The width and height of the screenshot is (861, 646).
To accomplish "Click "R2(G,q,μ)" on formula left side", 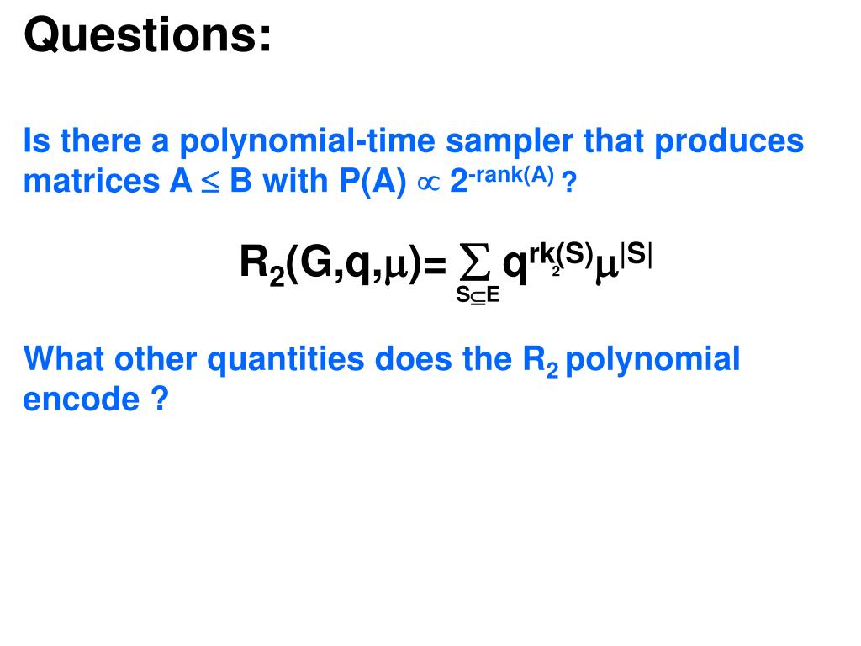I will coord(330,265).
